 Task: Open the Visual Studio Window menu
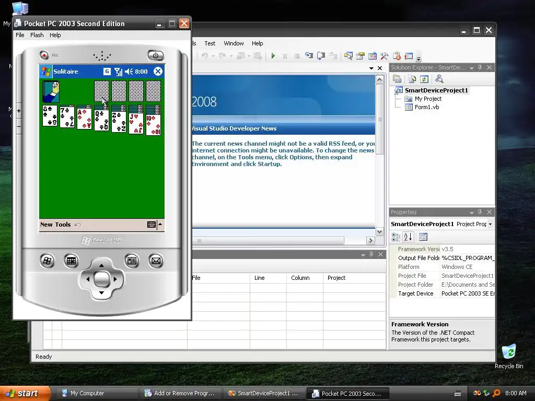coord(234,43)
